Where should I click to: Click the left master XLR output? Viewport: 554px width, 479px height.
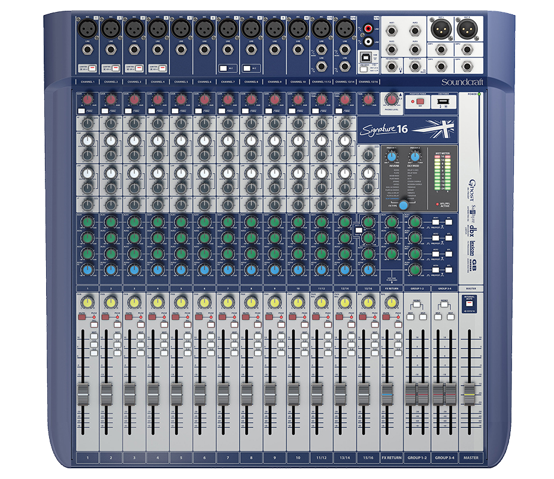pyautogui.click(x=441, y=29)
